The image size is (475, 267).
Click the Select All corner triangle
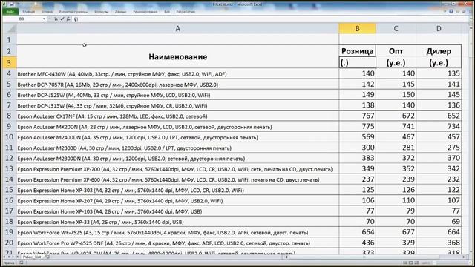(x=10, y=28)
